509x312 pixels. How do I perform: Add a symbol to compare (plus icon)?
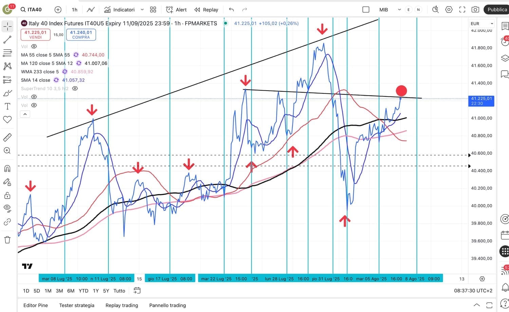(x=58, y=10)
